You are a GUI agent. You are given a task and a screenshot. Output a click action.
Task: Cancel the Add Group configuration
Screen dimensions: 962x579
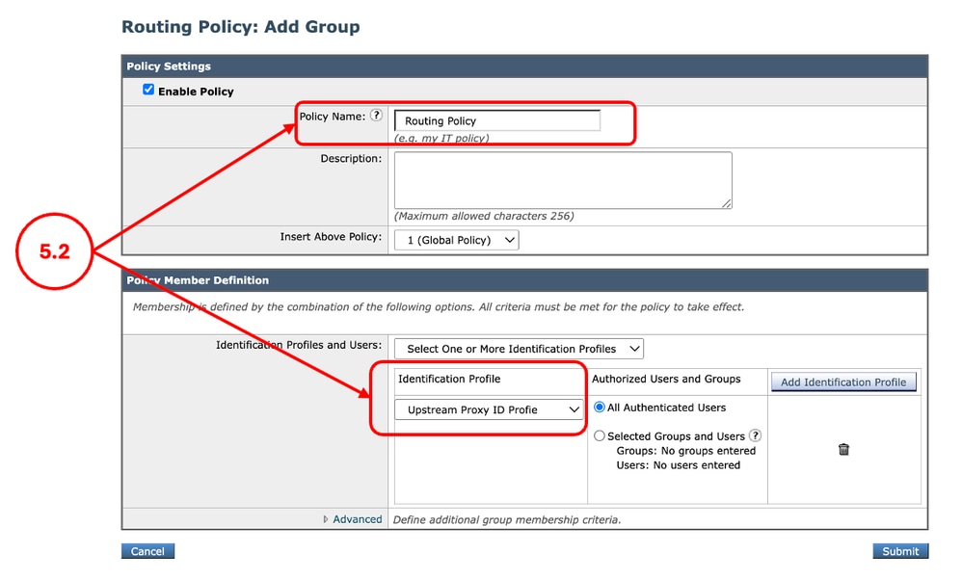click(x=147, y=550)
